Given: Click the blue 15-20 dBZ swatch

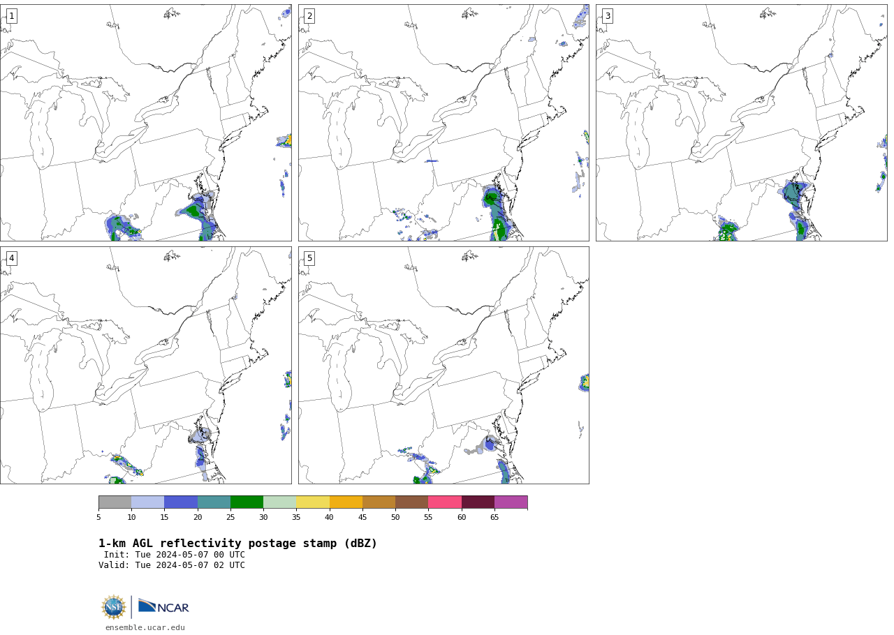Looking at the screenshot, I should pyautogui.click(x=181, y=502).
